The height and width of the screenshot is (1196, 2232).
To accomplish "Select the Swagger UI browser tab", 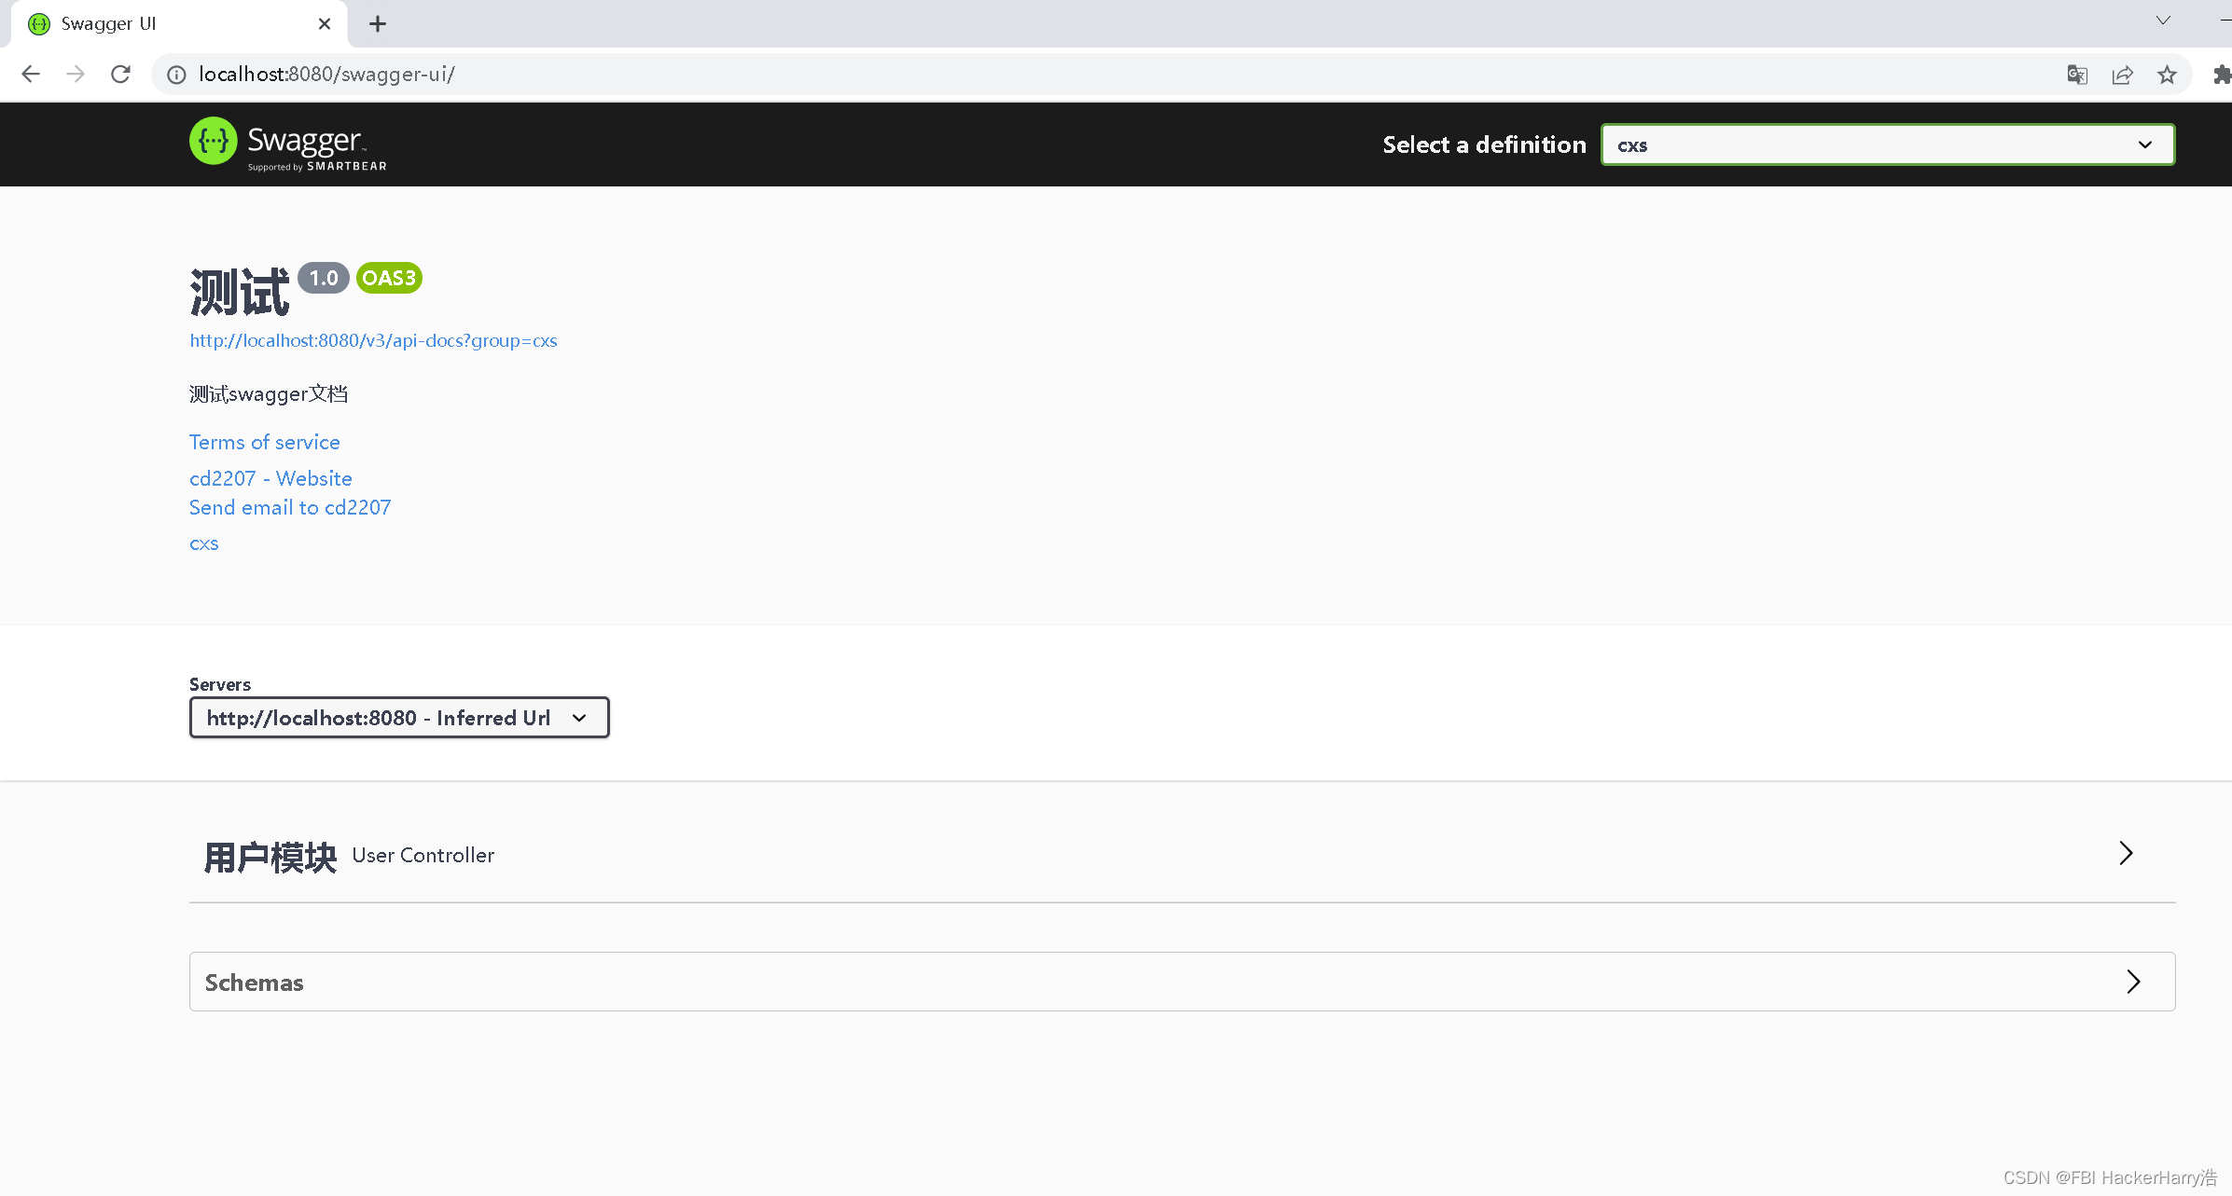I will [x=168, y=24].
